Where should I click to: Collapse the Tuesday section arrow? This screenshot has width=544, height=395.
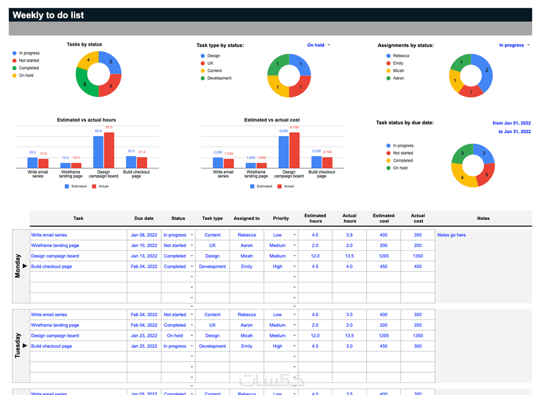24,345
